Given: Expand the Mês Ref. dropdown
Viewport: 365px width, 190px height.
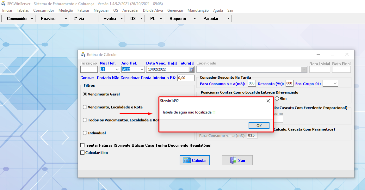Looking at the screenshot, I should (117, 70).
